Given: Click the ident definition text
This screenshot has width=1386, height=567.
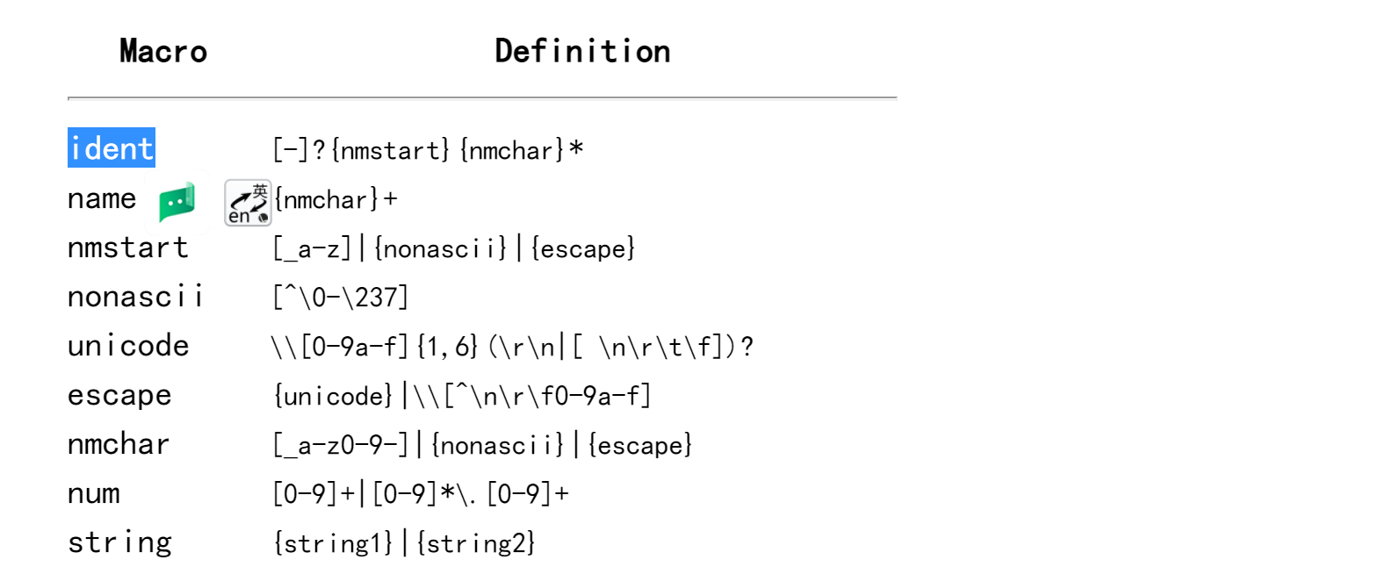Looking at the screenshot, I should click(428, 150).
